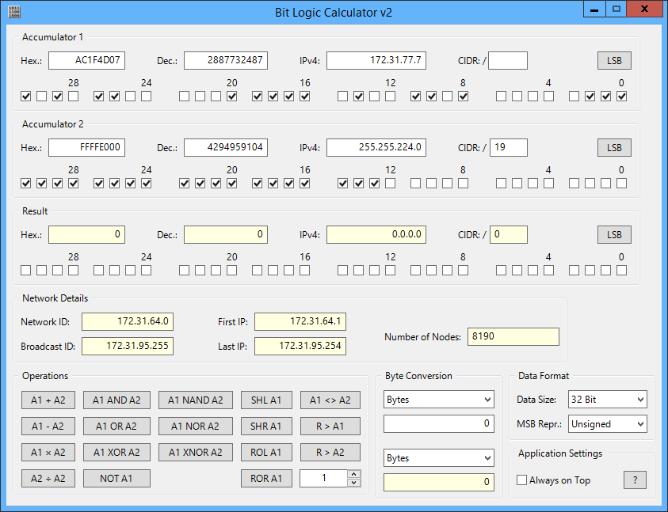This screenshot has width=668, height=512.
Task: Decrease the shift count spinner
Action: point(354,483)
